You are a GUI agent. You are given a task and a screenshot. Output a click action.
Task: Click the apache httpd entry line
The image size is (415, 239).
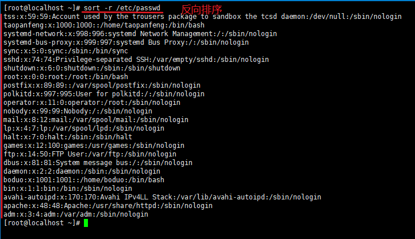108,206
